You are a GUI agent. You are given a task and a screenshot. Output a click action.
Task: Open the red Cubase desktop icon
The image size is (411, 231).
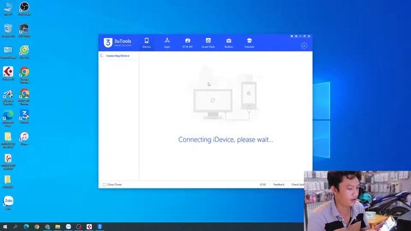[8, 74]
